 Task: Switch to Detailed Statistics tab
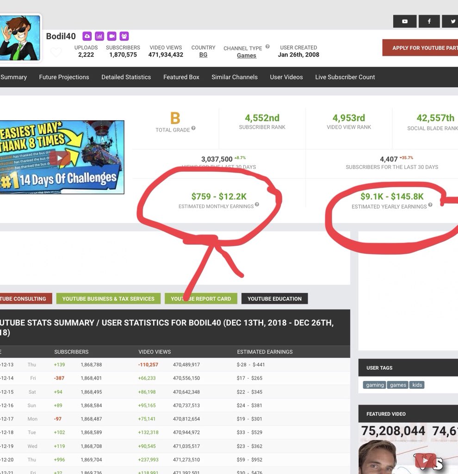click(x=126, y=77)
